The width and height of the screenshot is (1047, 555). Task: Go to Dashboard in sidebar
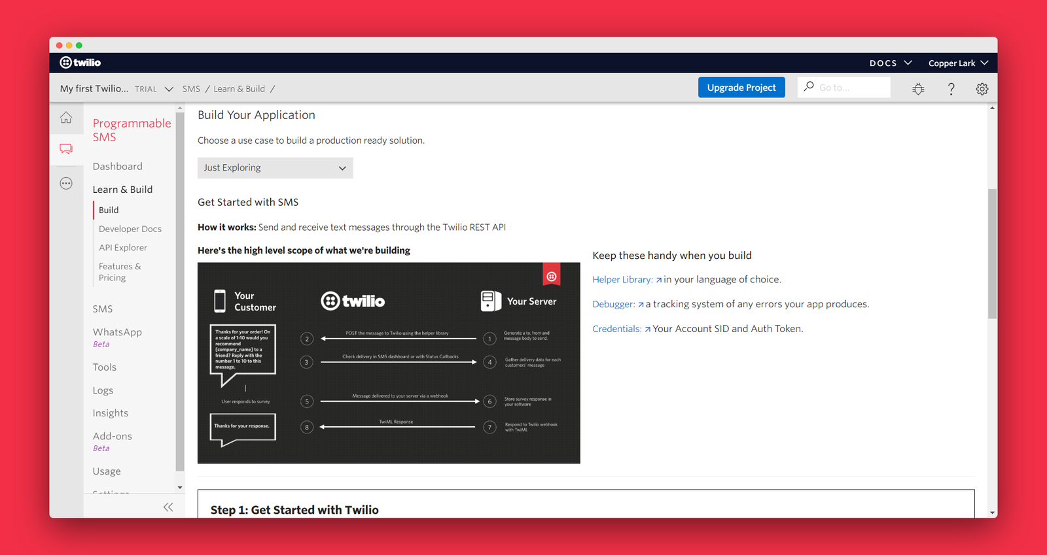pos(118,167)
